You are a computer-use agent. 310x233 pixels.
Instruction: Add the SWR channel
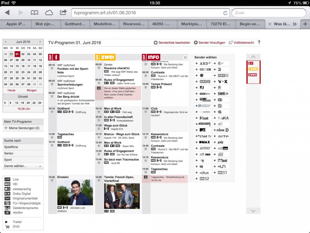click(x=221, y=94)
